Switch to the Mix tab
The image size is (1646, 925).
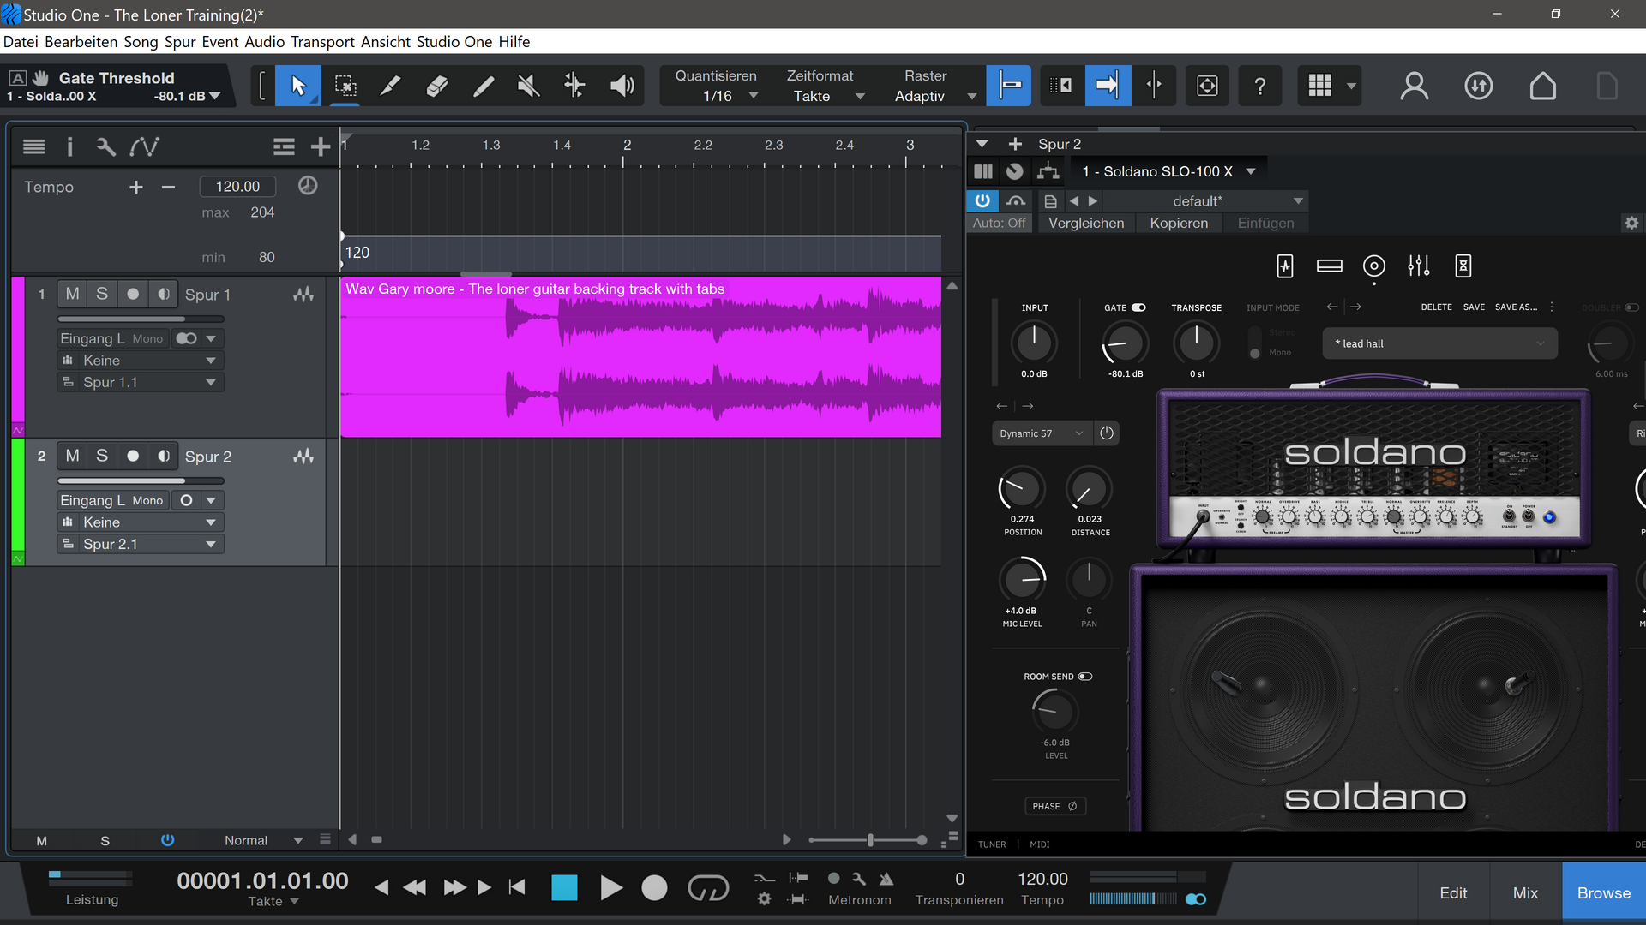[x=1525, y=892]
